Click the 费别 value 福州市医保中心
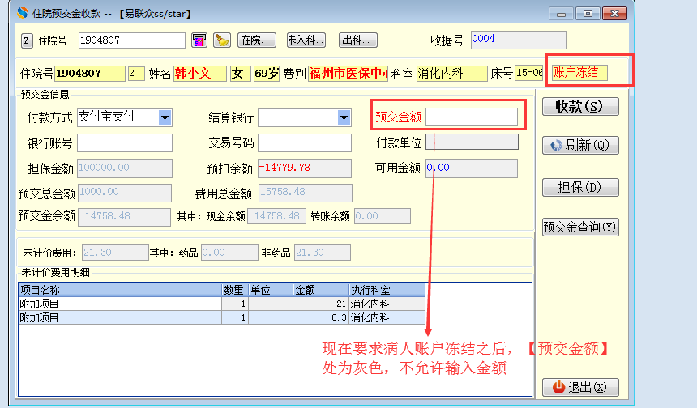This screenshot has height=408, width=697. click(x=348, y=73)
